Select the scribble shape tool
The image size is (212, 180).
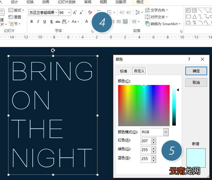(x=194, y=22)
